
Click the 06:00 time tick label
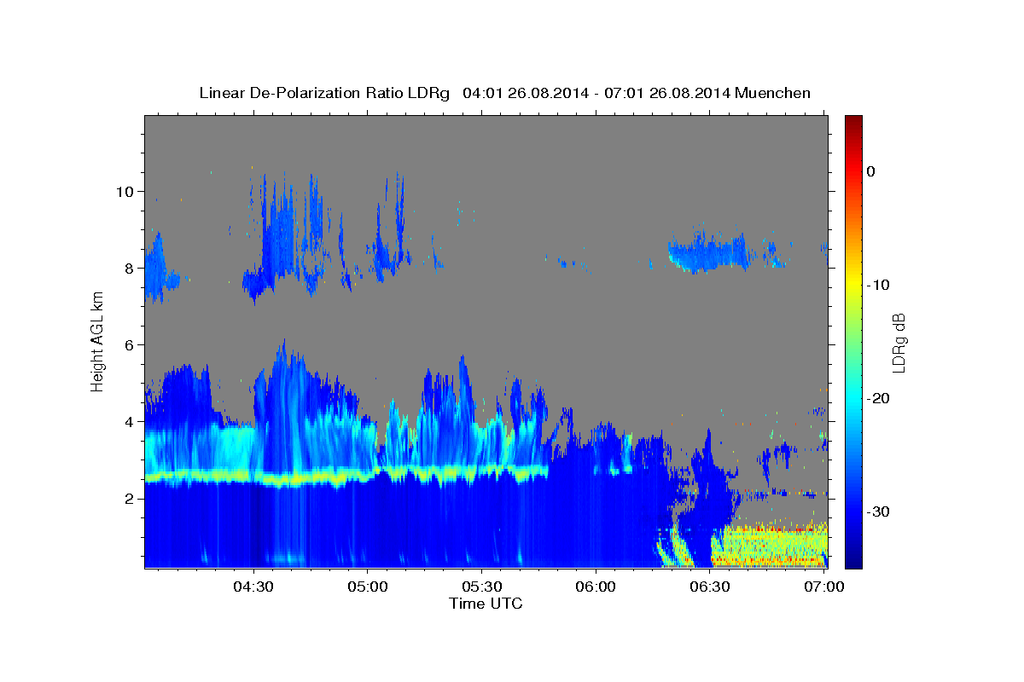[596, 587]
